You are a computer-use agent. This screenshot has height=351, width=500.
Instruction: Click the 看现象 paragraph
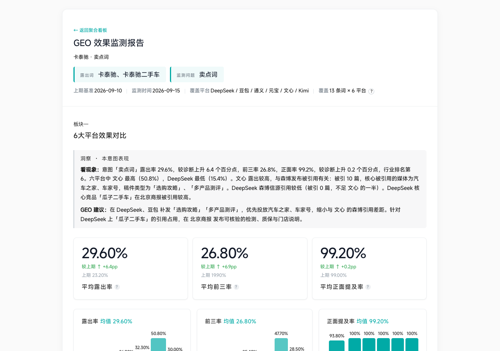(250, 183)
